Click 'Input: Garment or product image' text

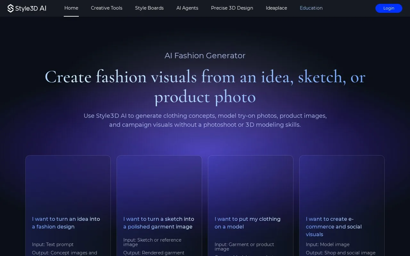pos(244,247)
